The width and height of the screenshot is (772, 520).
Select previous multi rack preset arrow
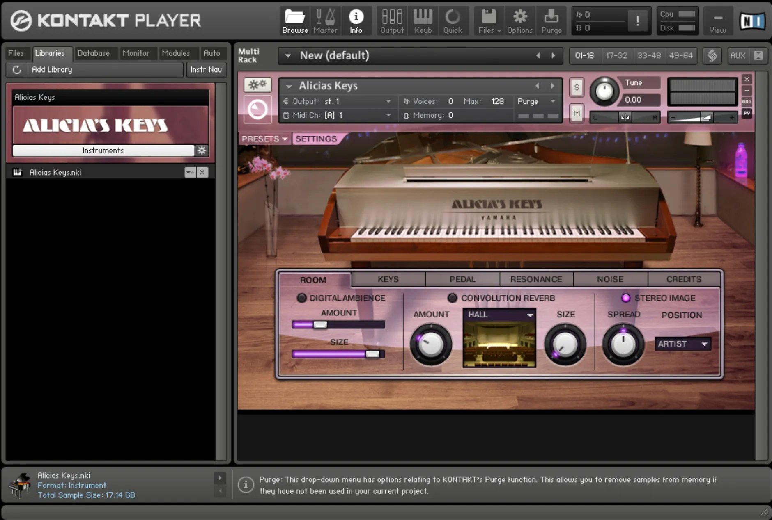tap(538, 55)
